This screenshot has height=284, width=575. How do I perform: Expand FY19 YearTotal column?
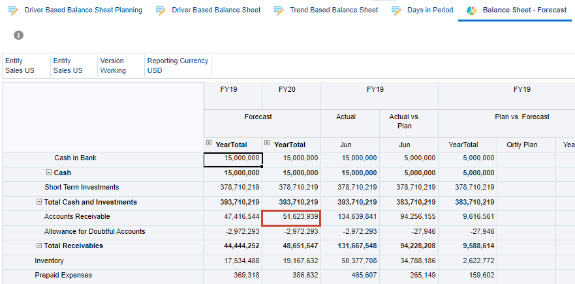(x=209, y=144)
